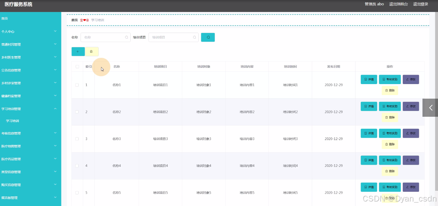The height and width of the screenshot is (206, 438).
Task: Click the cell 培训时间5
Action: pyautogui.click(x=290, y=192)
